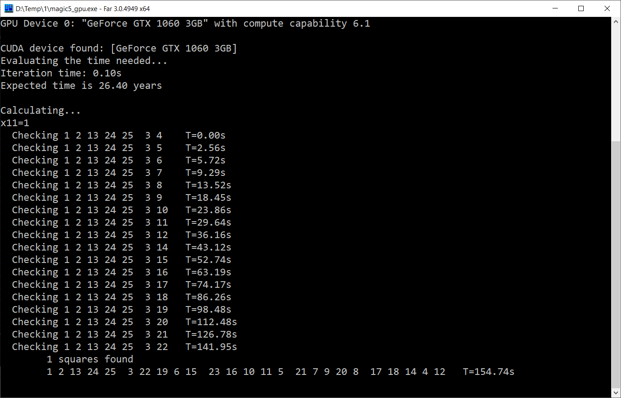The height and width of the screenshot is (398, 621).
Task: Click the Checking row with T=86.26s
Action: 122,297
